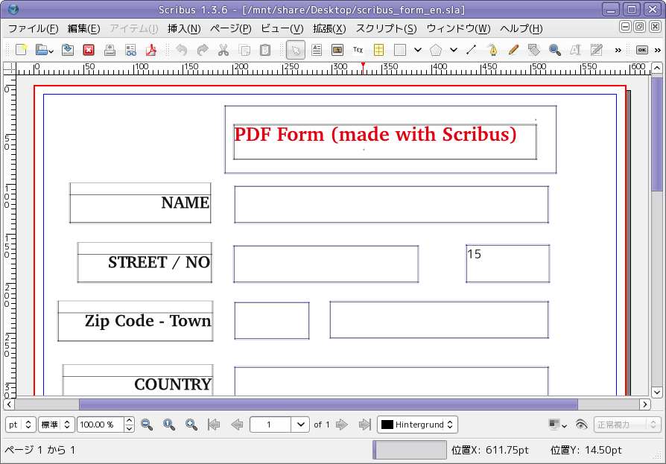Screen dimensions: 666x464
Task: Click the zoom out magnifier button
Action: (x=147, y=425)
